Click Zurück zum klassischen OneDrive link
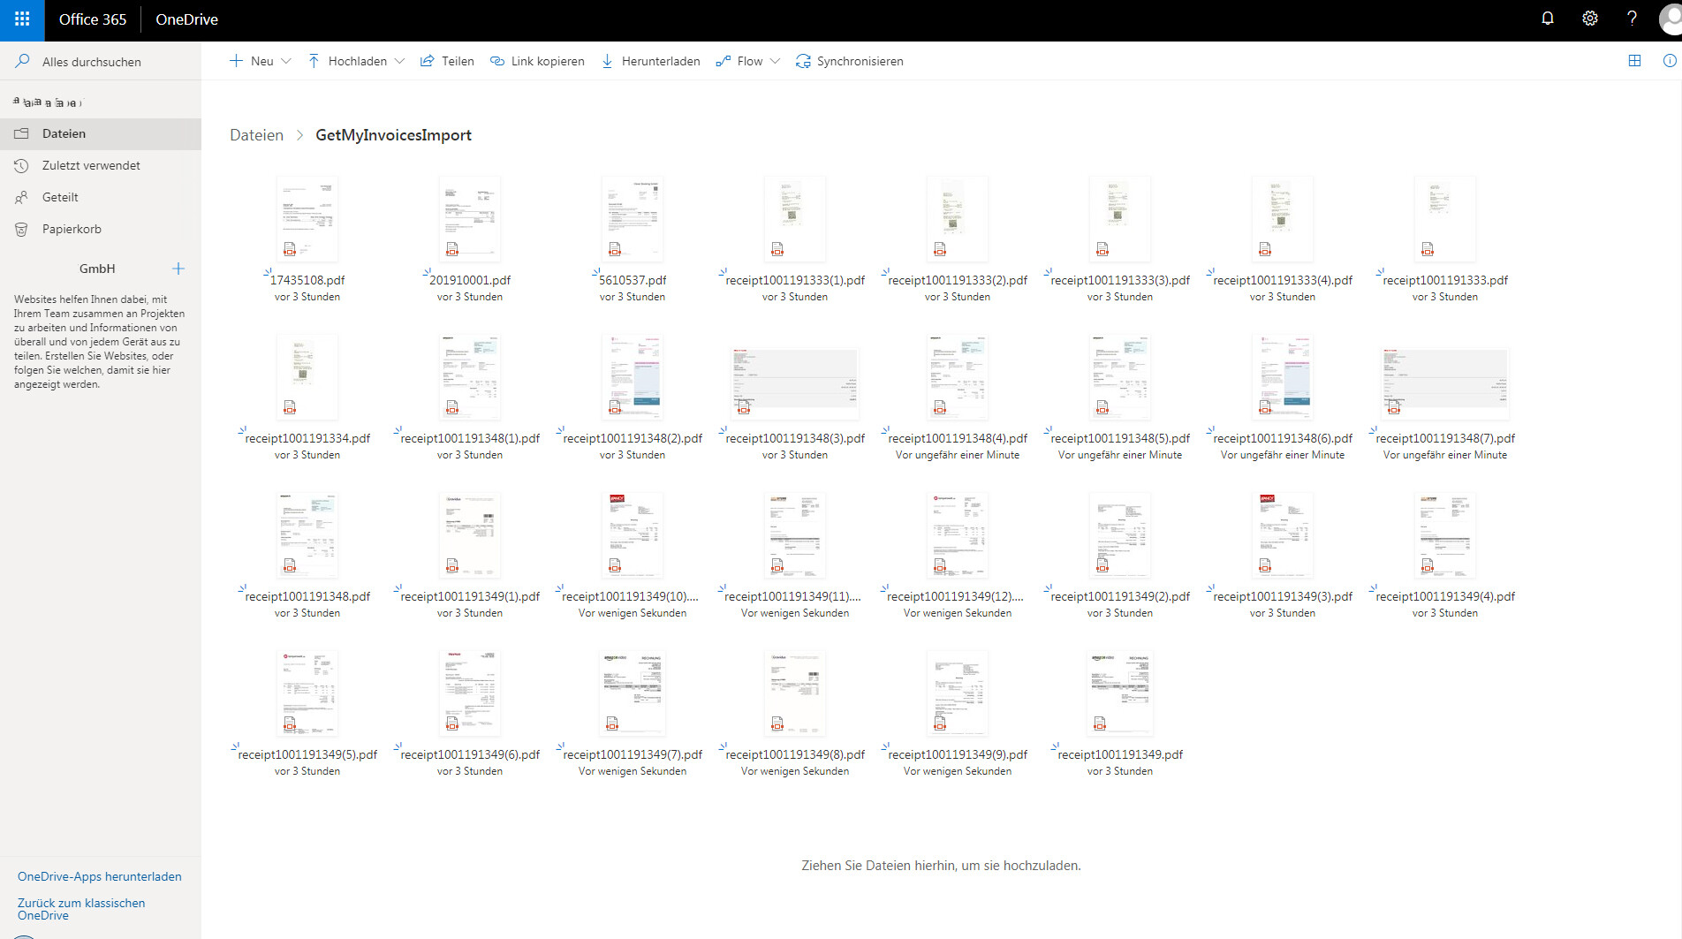Screen dimensions: 1682x939 (x=81, y=909)
